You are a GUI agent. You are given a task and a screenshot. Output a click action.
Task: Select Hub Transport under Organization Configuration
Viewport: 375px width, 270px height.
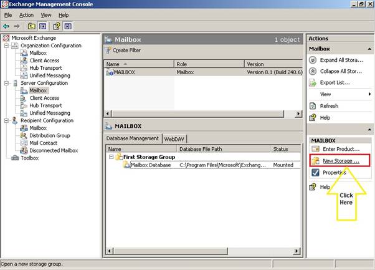(x=45, y=68)
